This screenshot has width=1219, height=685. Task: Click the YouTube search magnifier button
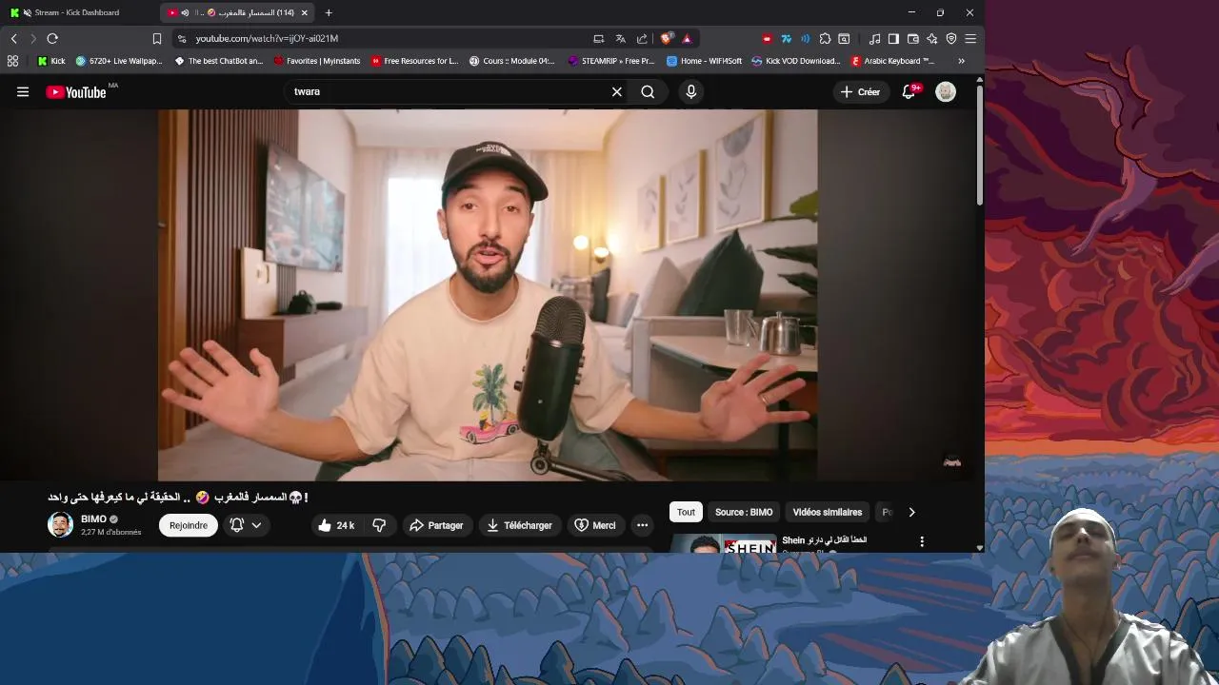(648, 92)
